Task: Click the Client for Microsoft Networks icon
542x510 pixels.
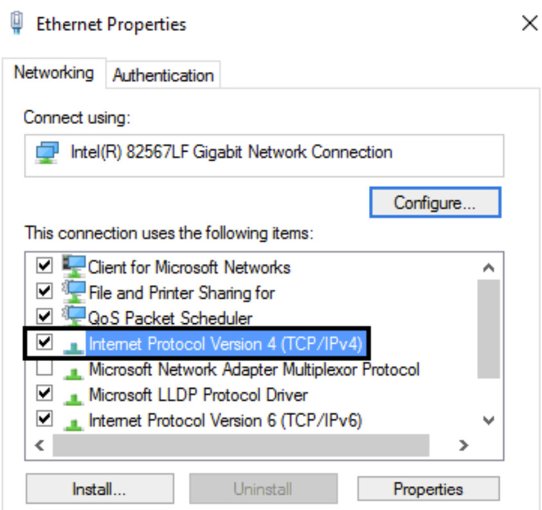Action: coord(74,266)
